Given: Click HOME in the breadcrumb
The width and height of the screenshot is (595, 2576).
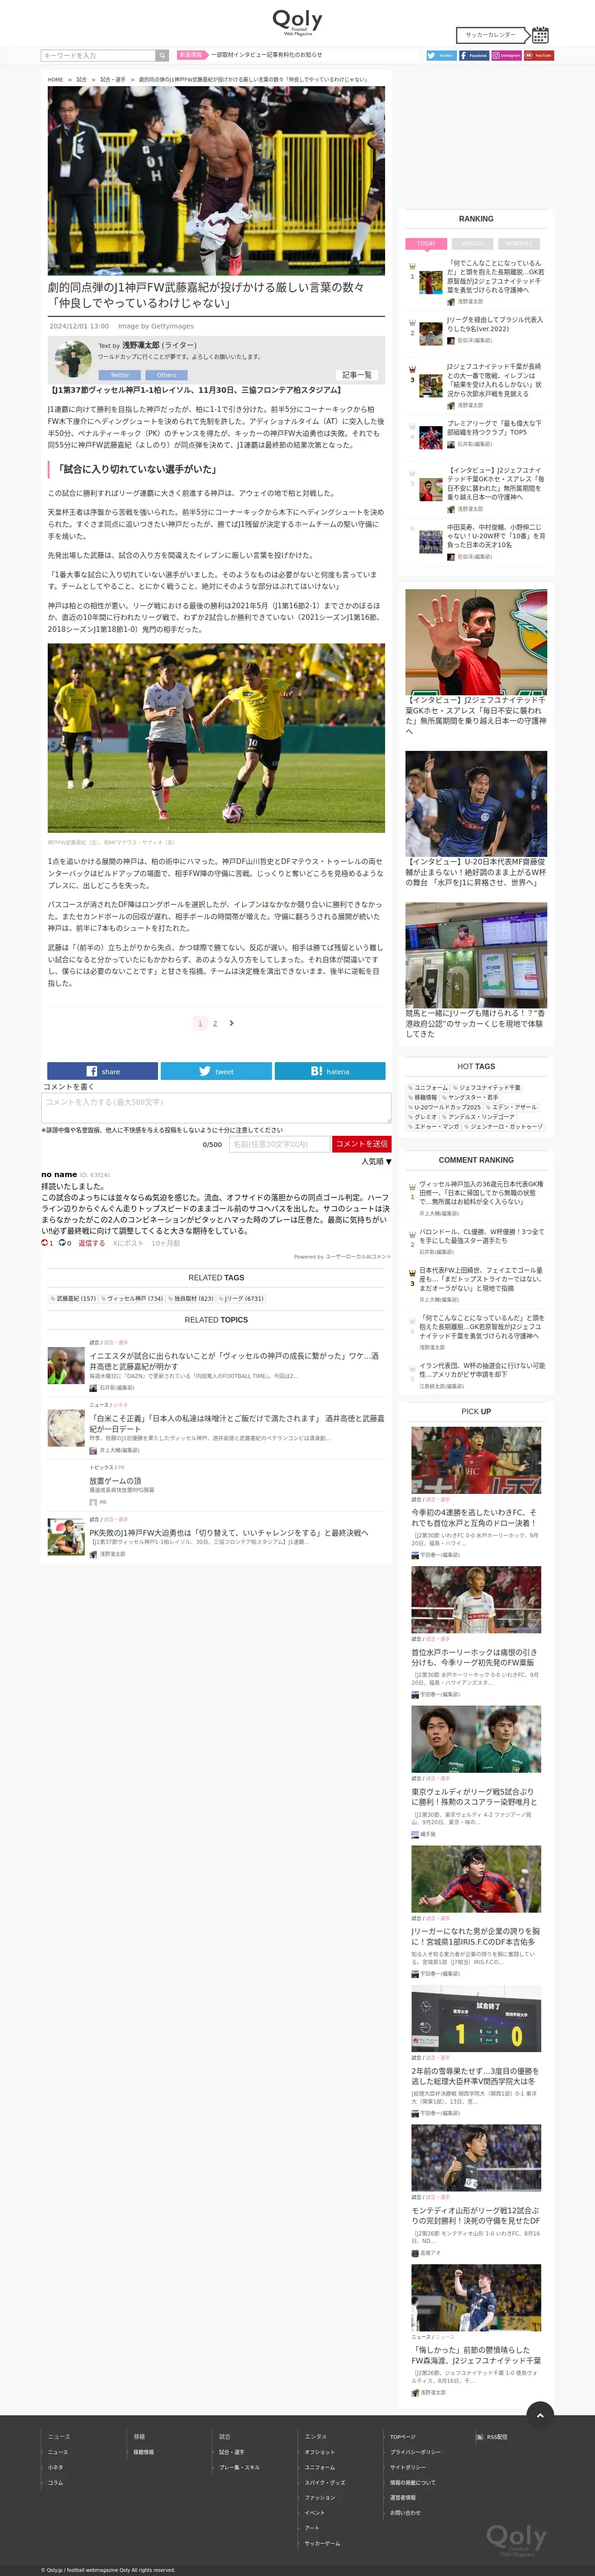Looking at the screenshot, I should (x=55, y=79).
